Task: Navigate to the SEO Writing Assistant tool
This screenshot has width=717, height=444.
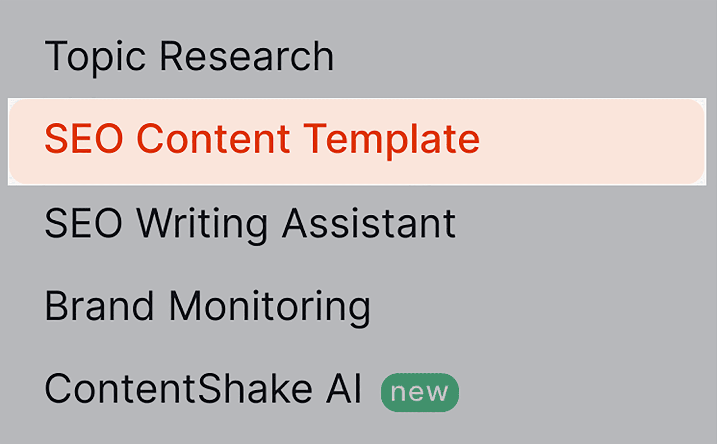Action: click(250, 223)
